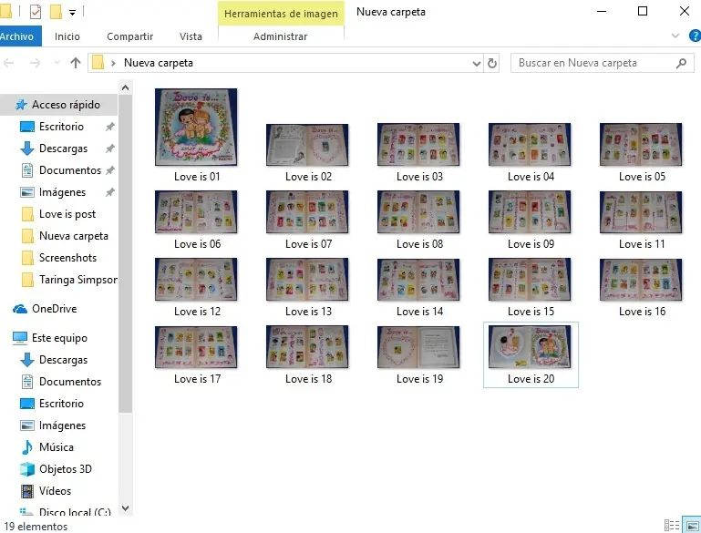
Task: Click the pin icon next to Descargas
Action: click(110, 149)
